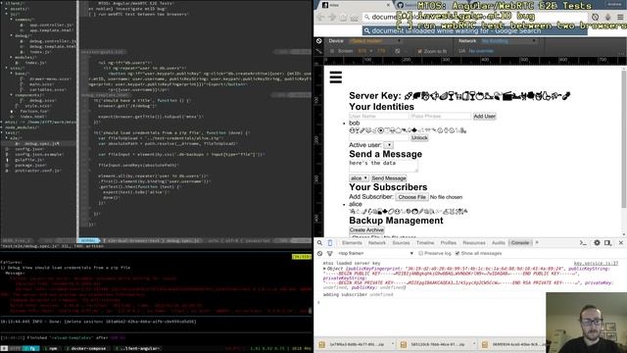Open gulpfile.js in the file tree
Viewport: 627px width, 353px height.
[29, 160]
